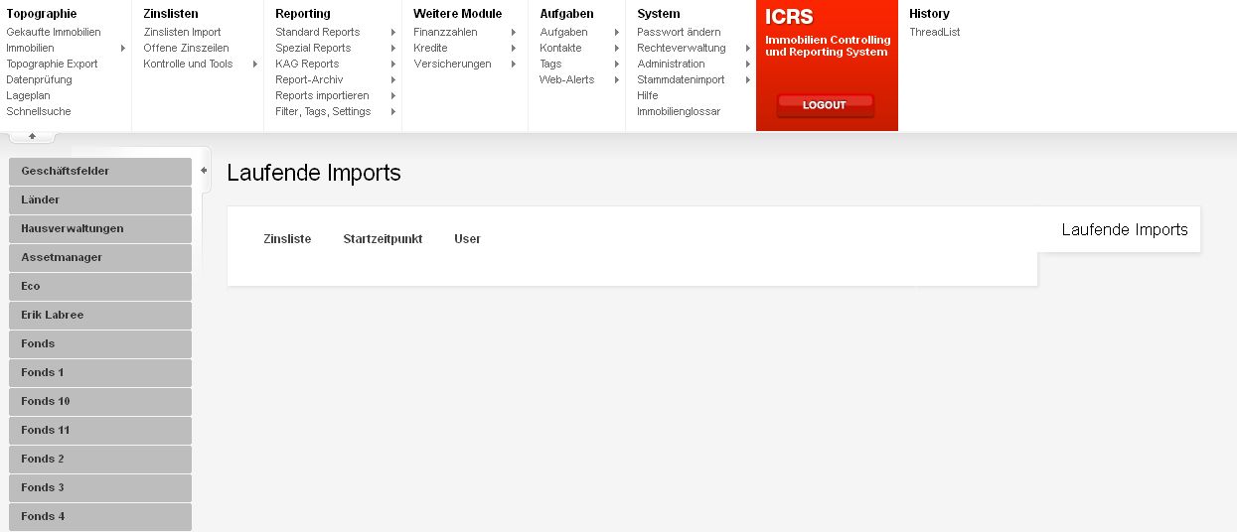This screenshot has height=532, width=1237.
Task: Collapse the left sidebar arrow handle
Action: coord(204,170)
